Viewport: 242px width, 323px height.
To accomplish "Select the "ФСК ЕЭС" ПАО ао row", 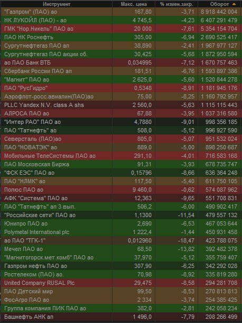I will tap(121, 173).
